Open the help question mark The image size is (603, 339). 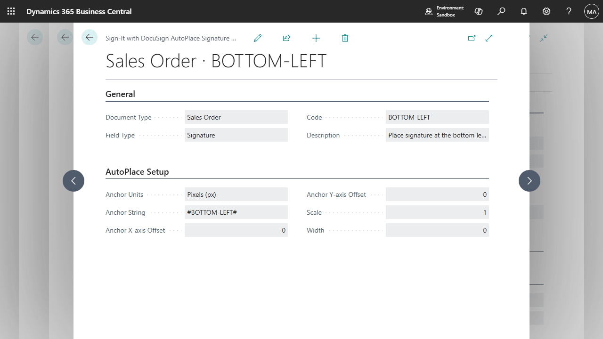tap(569, 11)
